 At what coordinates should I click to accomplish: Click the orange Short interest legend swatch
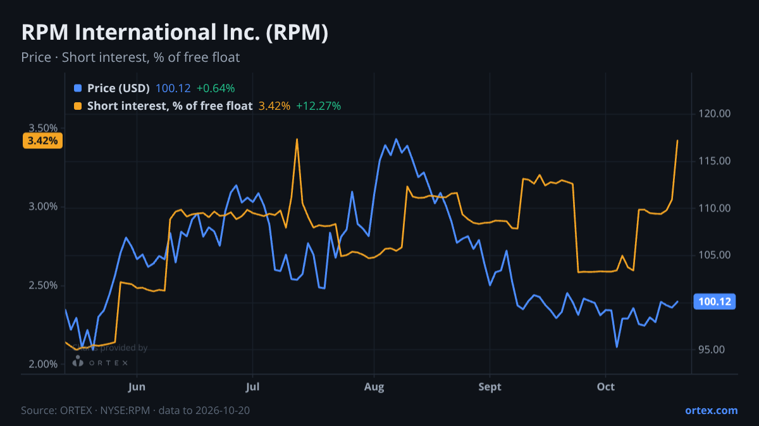click(78, 106)
